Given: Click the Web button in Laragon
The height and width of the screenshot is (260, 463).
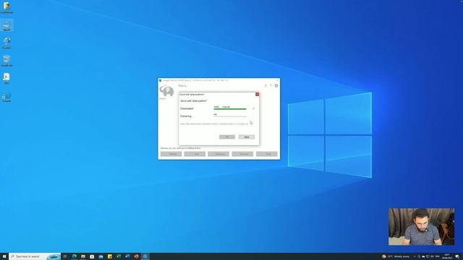Looking at the screenshot, I should click(x=195, y=154).
